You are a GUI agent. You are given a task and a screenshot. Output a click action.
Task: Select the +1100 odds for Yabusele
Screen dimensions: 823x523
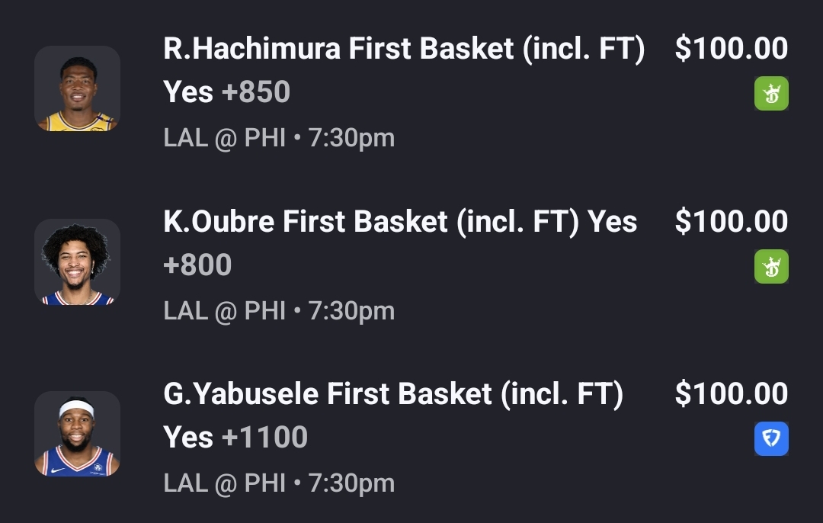tap(264, 438)
